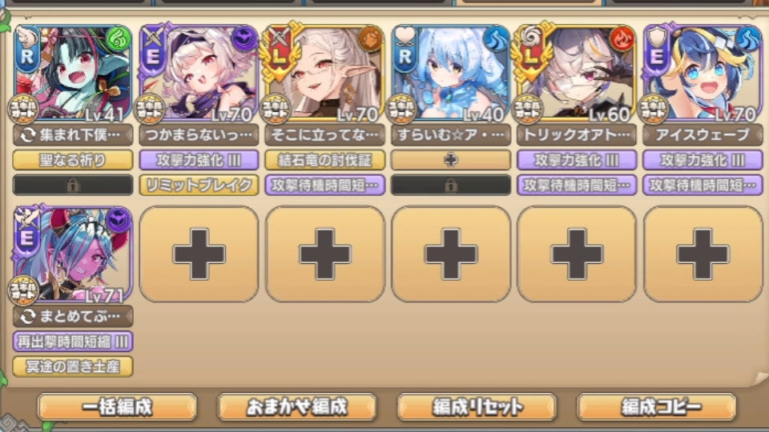Toggle skill auto badge on Lv60 character
The height and width of the screenshot is (432, 769).
[x=527, y=109]
